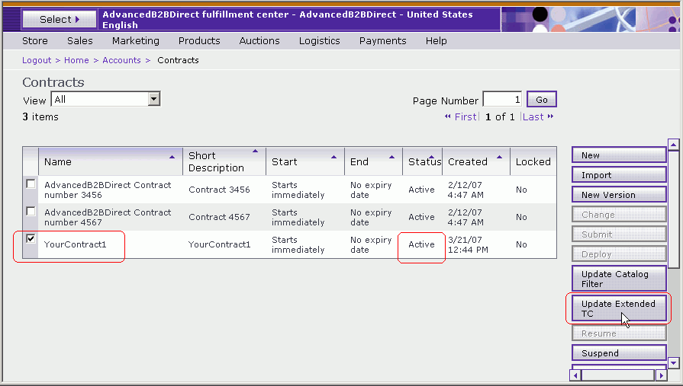The height and width of the screenshot is (386, 683).
Task: Click the Update Extended TC button
Action: (x=619, y=308)
